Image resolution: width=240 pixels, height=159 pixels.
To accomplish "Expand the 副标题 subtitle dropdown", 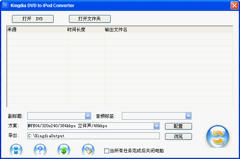I will [88, 116].
